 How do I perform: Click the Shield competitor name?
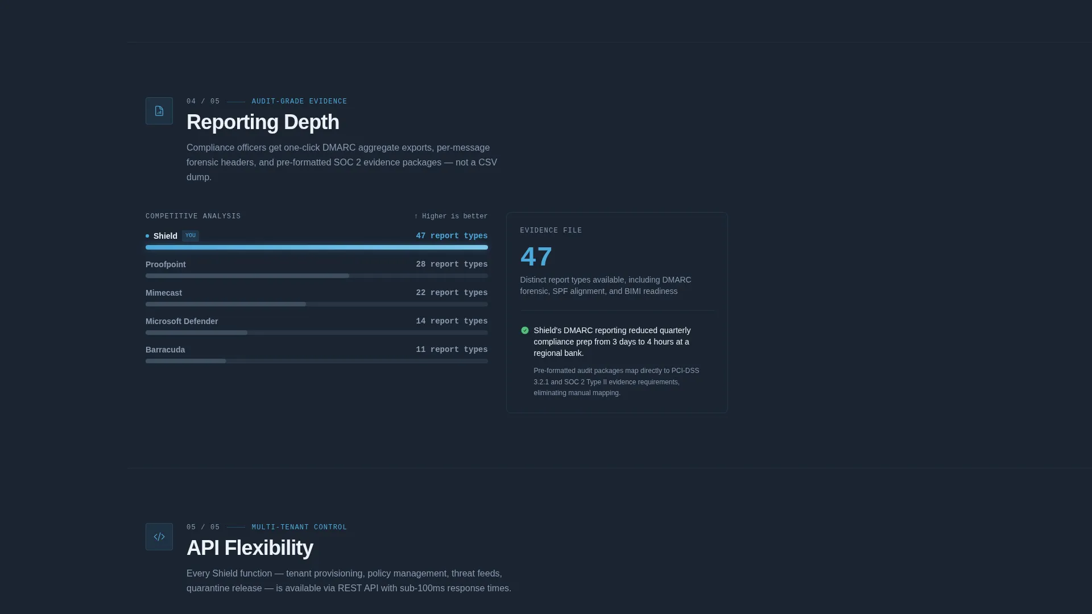pyautogui.click(x=166, y=236)
